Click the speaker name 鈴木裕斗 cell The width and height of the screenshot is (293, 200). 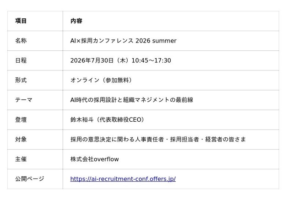[x=82, y=119]
